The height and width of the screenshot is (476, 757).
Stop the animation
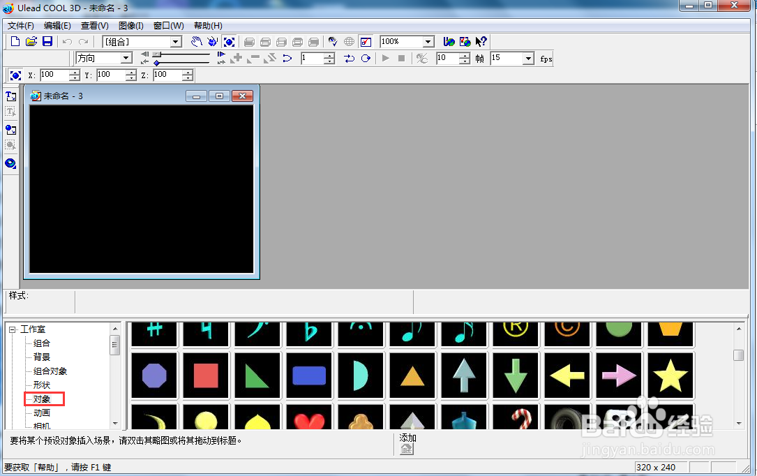click(x=401, y=59)
